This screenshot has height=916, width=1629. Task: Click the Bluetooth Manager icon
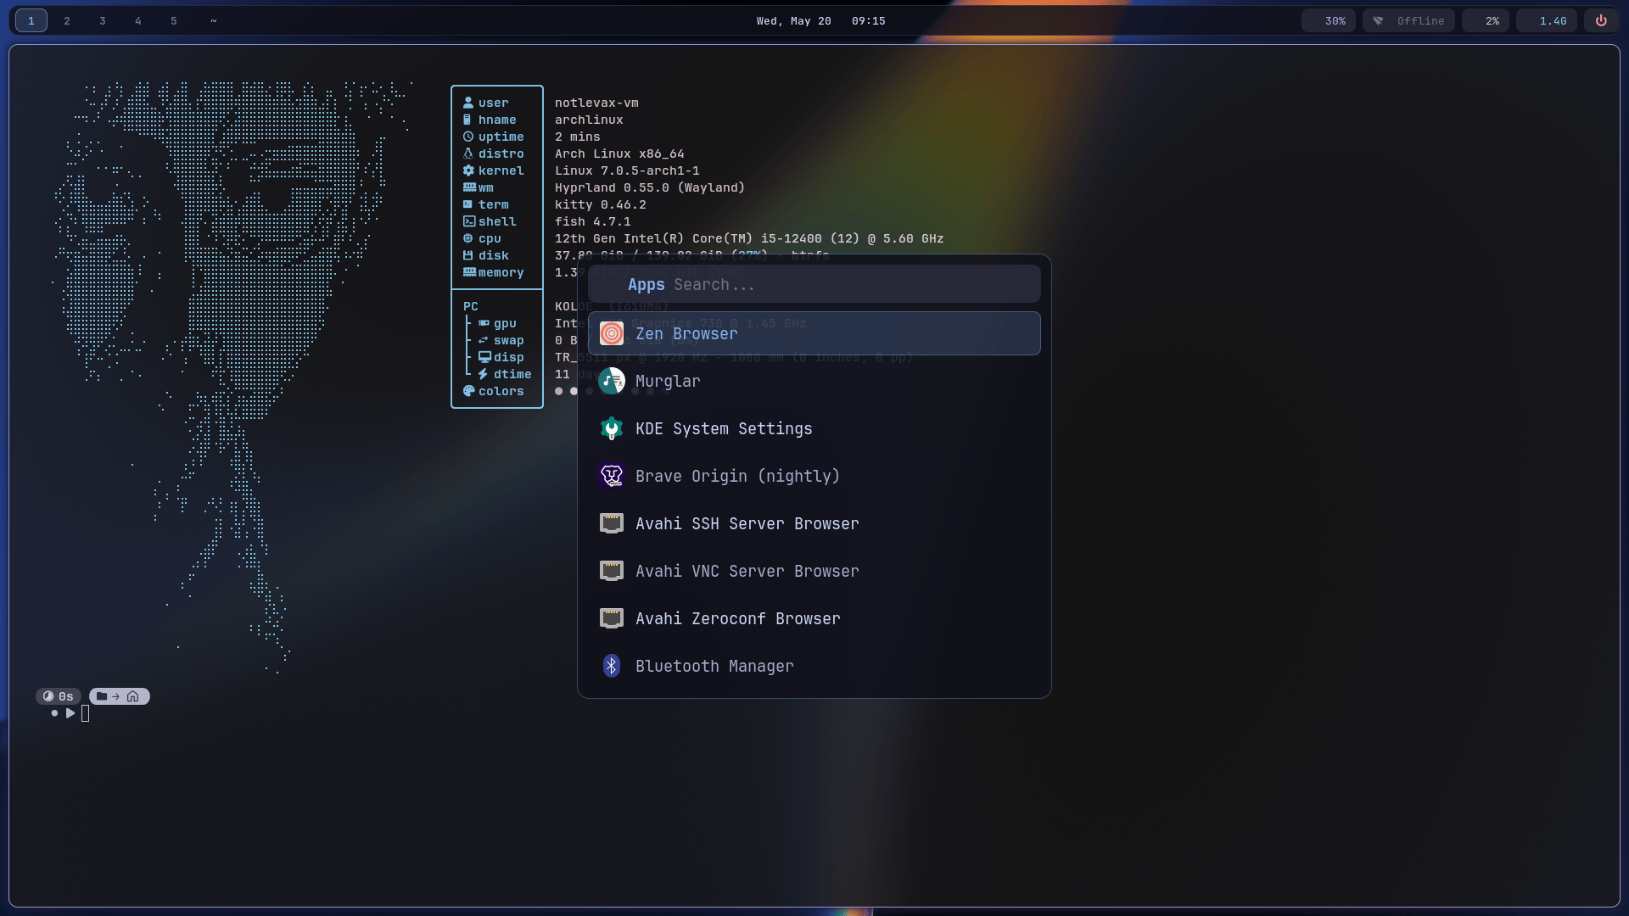(612, 666)
